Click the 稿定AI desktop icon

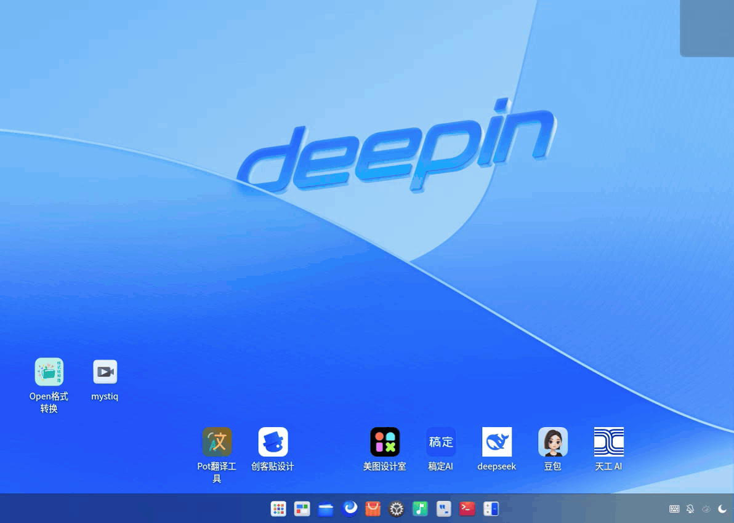click(x=441, y=442)
